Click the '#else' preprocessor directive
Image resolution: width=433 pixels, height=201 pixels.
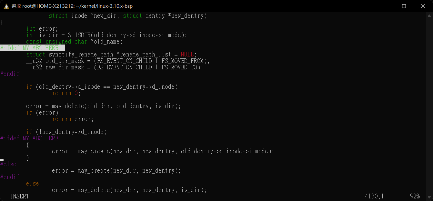click(x=8, y=164)
